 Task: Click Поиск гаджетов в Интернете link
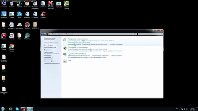click(100, 55)
